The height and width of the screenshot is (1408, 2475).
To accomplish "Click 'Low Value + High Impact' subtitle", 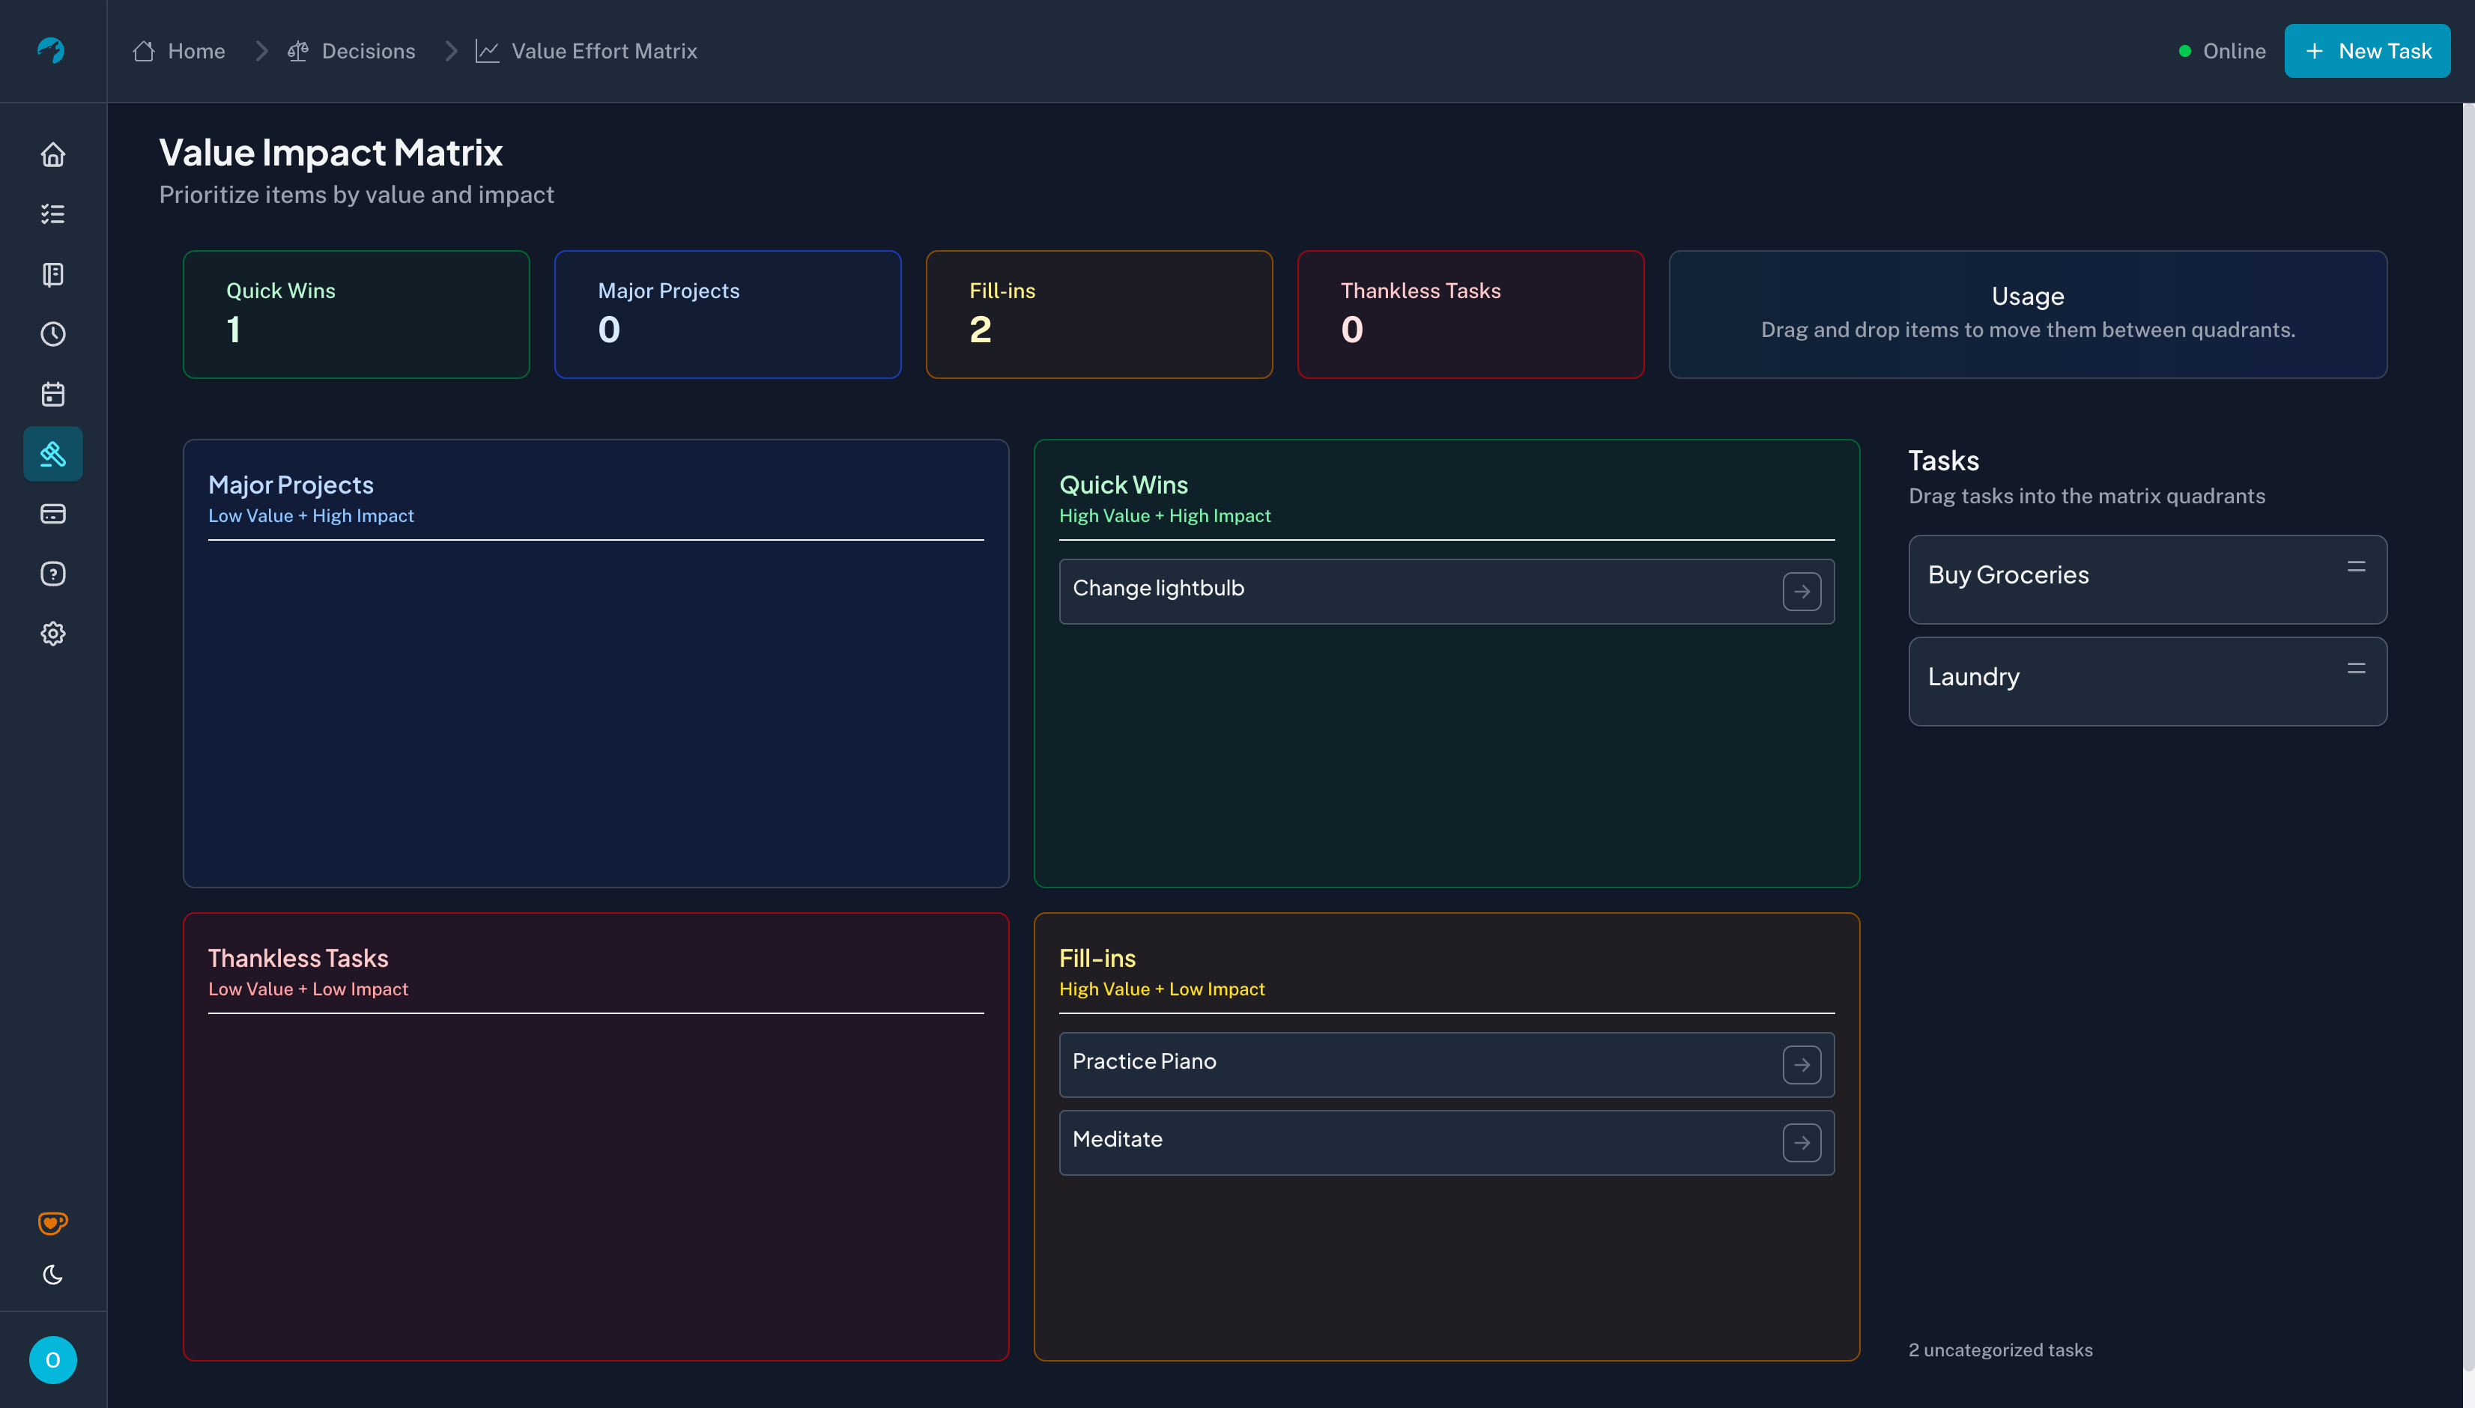I will click(310, 515).
